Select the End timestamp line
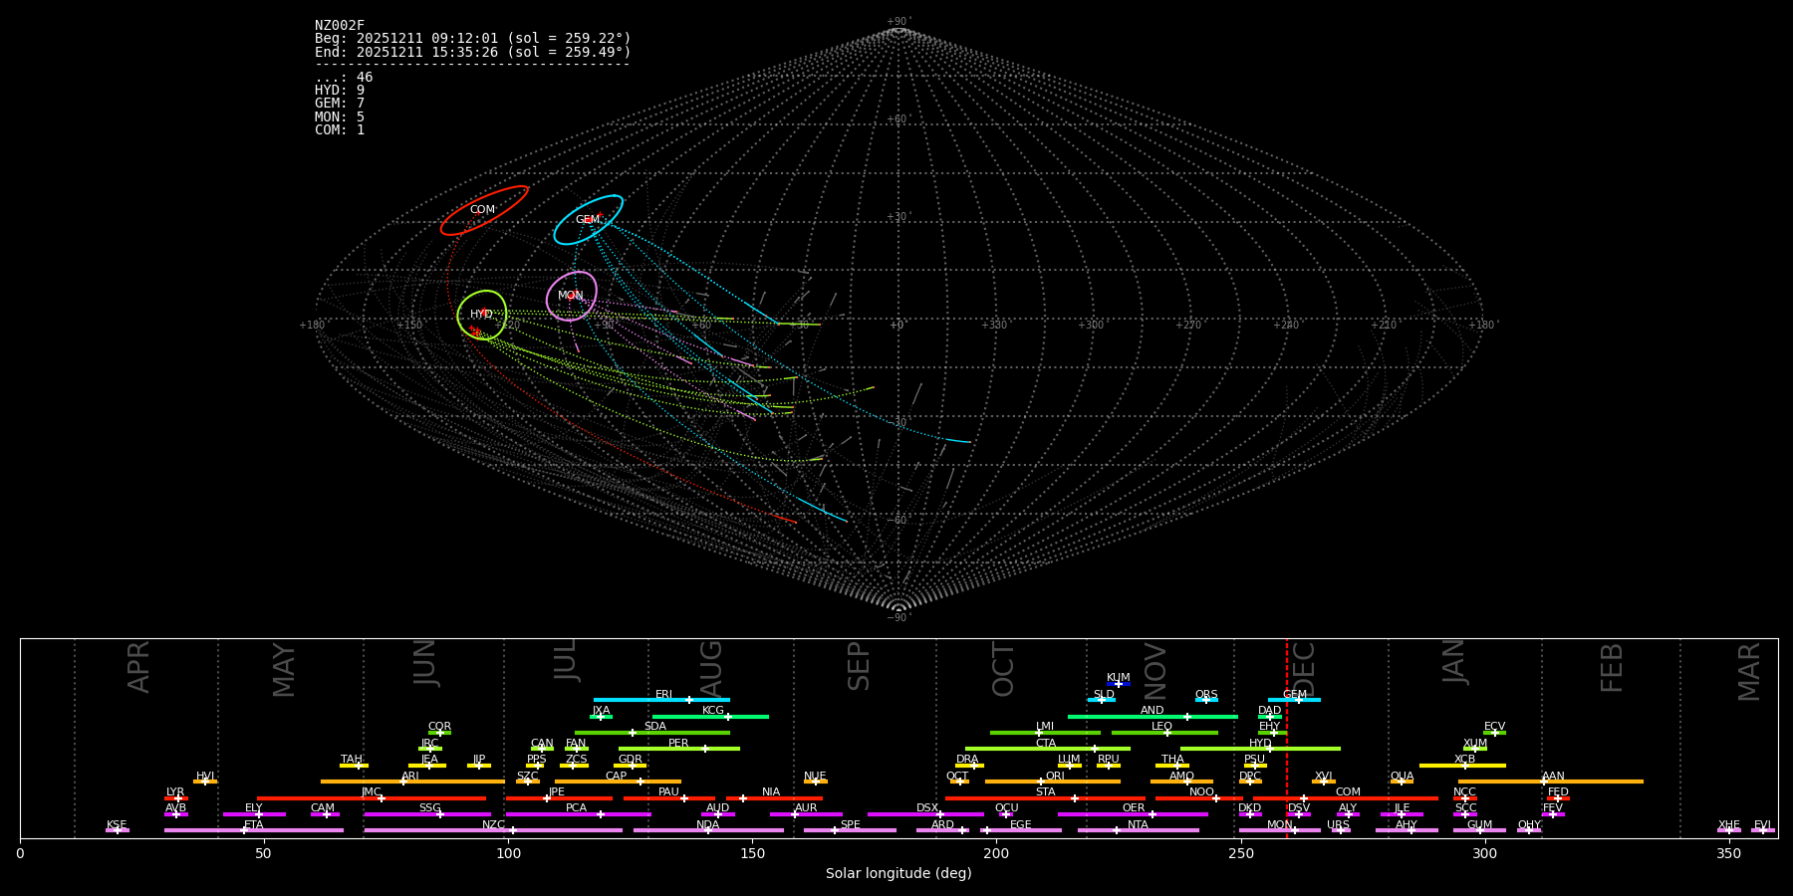 coord(473,52)
